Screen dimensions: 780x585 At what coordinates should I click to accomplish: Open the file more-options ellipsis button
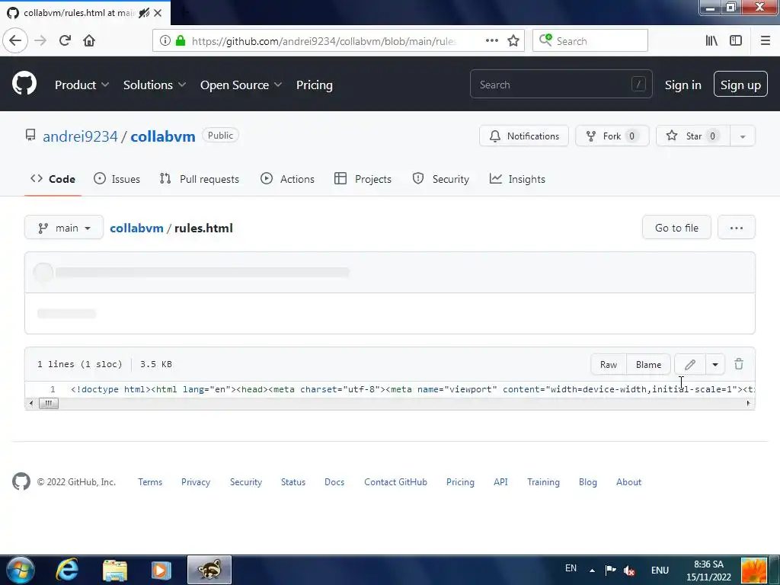(737, 228)
